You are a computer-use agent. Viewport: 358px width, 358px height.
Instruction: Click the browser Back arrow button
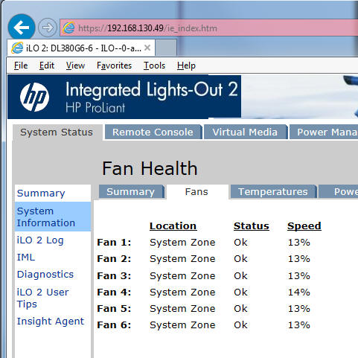click(22, 28)
